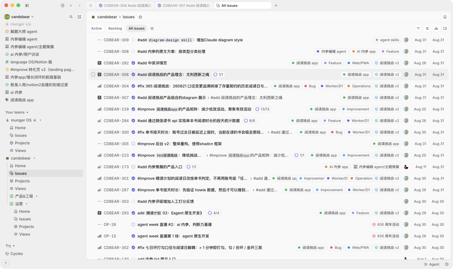Open 8/8 sub-issue progress on CDBEAR-284

pos(250,121)
